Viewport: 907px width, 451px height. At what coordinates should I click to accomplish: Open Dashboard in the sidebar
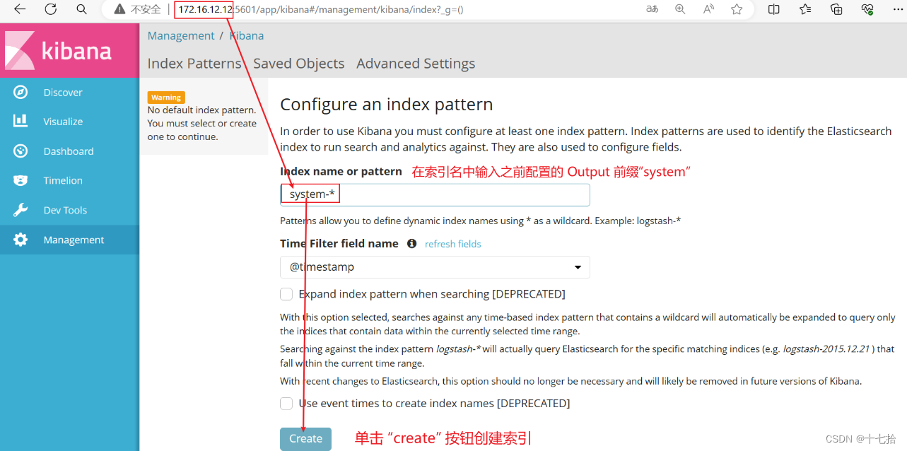coord(69,151)
